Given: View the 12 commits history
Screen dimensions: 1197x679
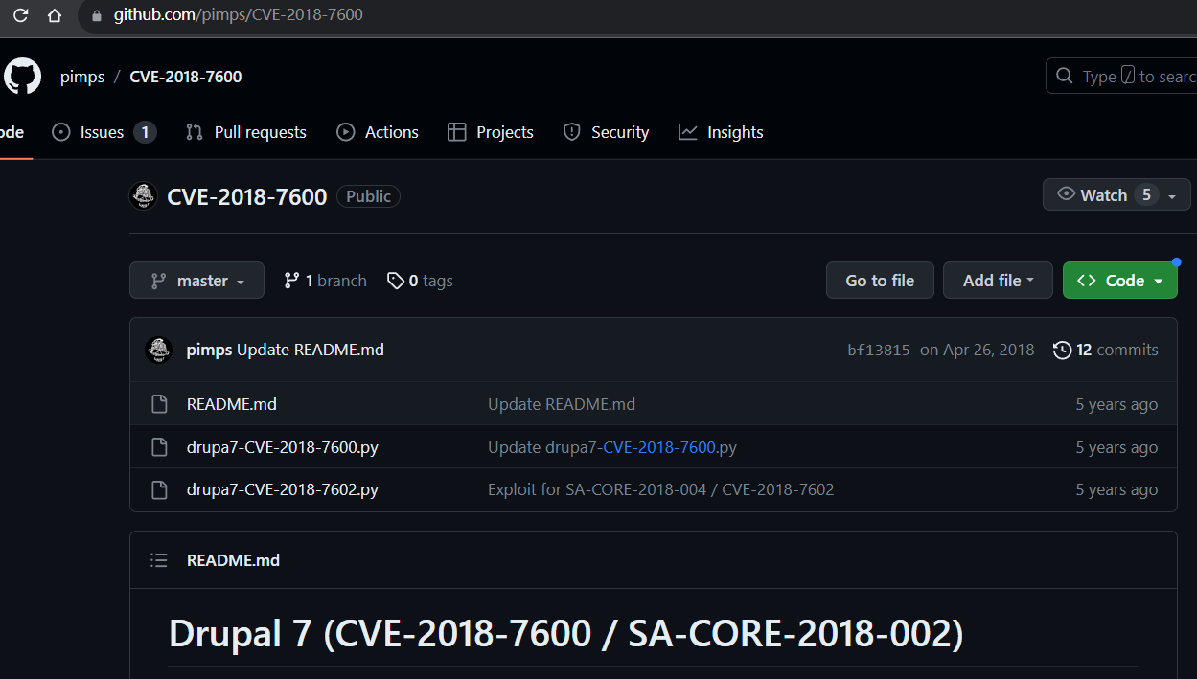Looking at the screenshot, I should pos(1106,350).
